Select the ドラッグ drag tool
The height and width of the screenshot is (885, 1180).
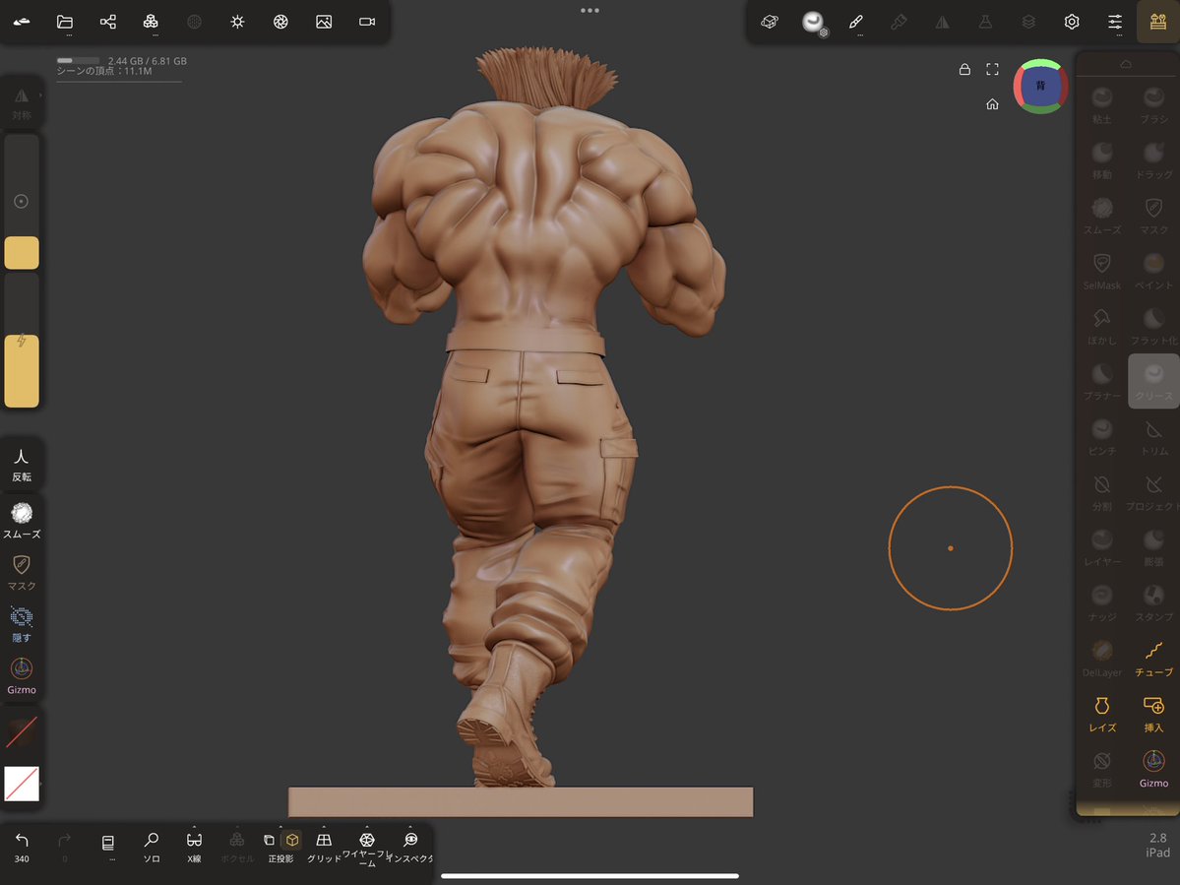1153,160
